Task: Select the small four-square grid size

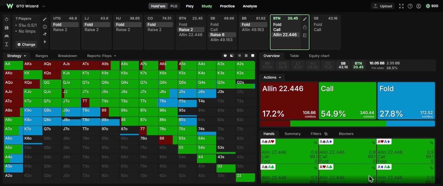Action: coord(239,55)
